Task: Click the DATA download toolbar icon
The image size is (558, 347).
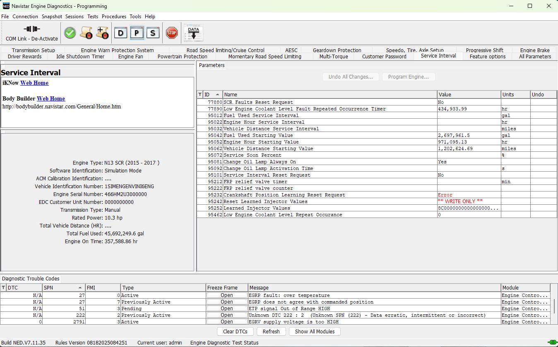Action: [x=192, y=33]
